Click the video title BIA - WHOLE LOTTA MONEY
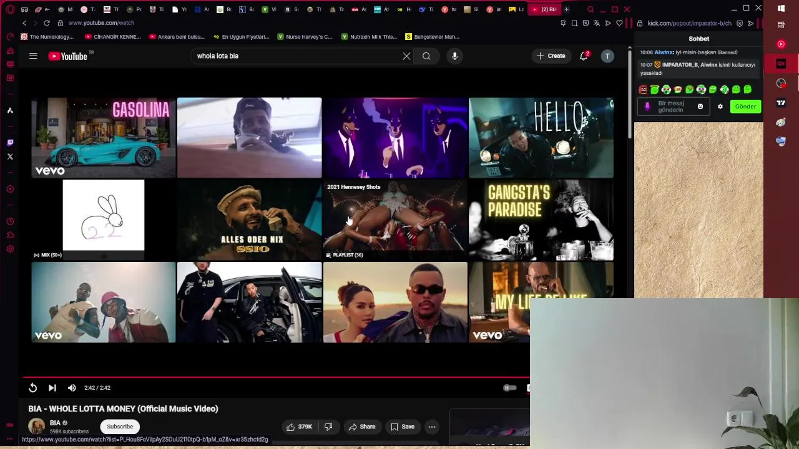799x449 pixels. [123, 409]
